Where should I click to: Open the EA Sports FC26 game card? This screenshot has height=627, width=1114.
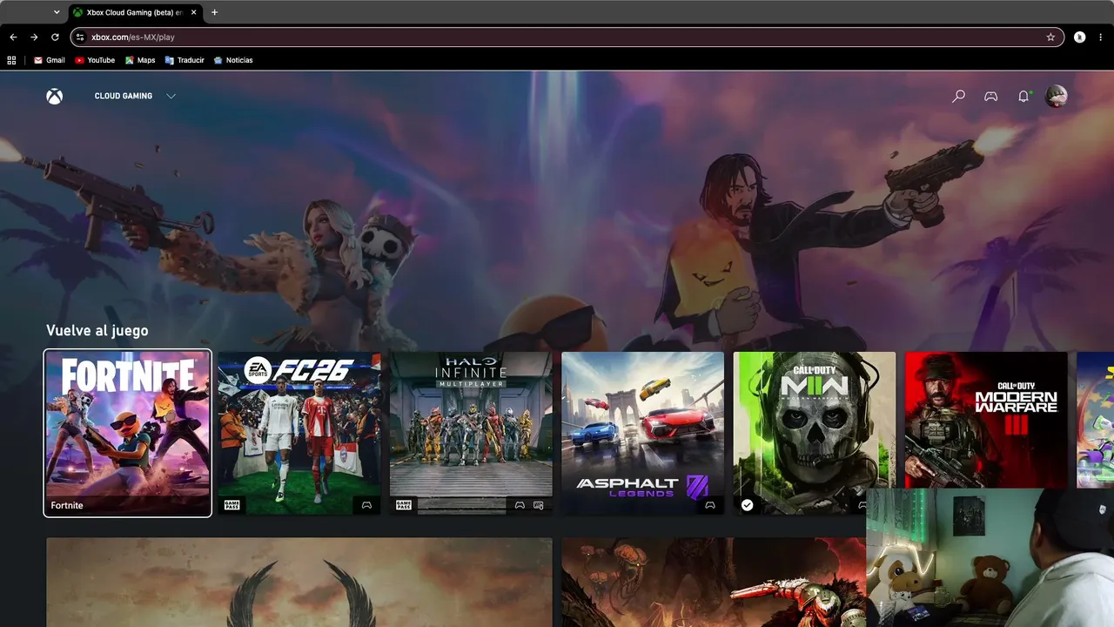pos(299,434)
